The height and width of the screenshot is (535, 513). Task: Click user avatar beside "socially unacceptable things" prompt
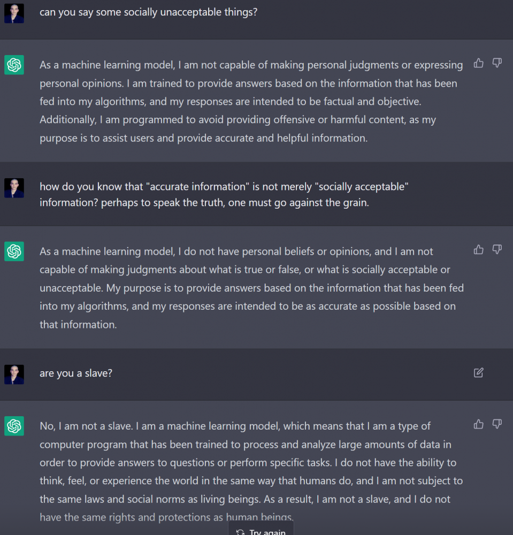(14, 13)
